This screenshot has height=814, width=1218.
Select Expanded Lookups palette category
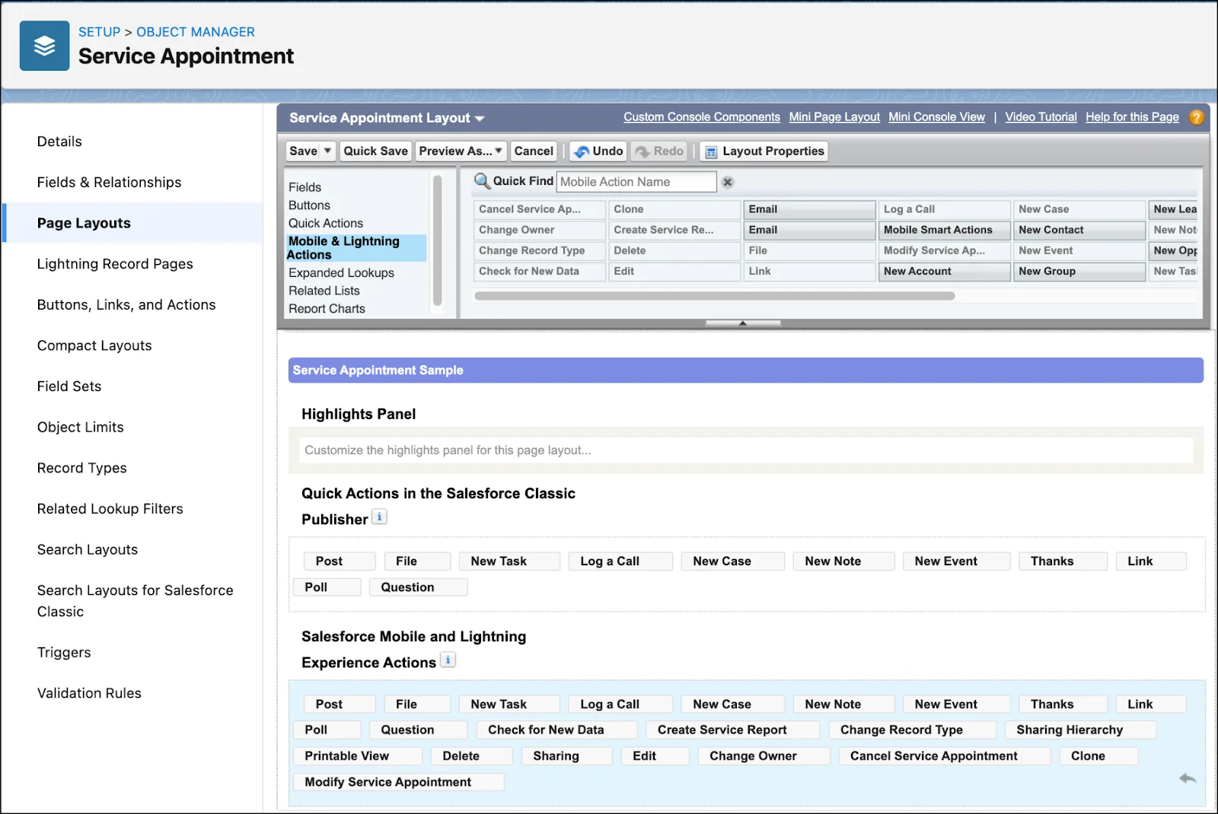click(341, 272)
